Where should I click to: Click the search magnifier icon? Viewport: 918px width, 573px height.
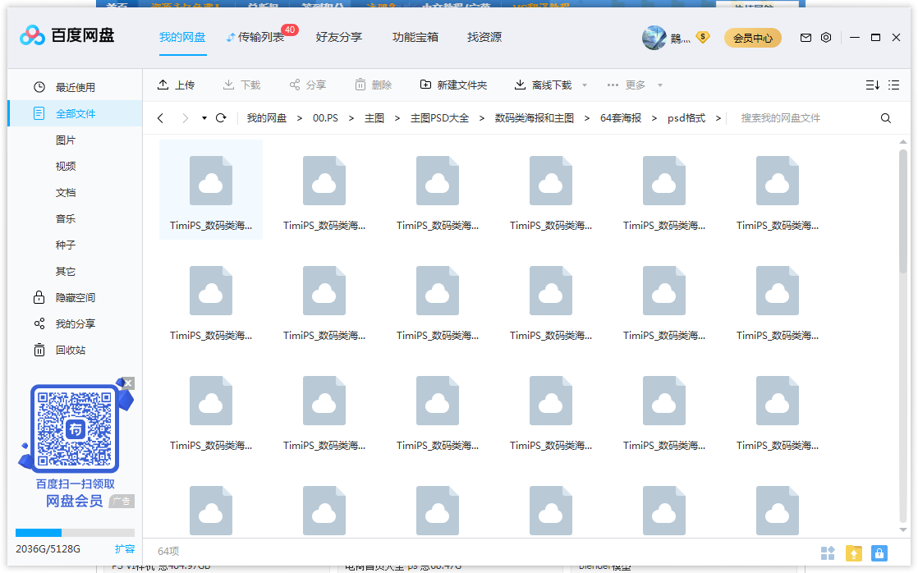coord(886,118)
